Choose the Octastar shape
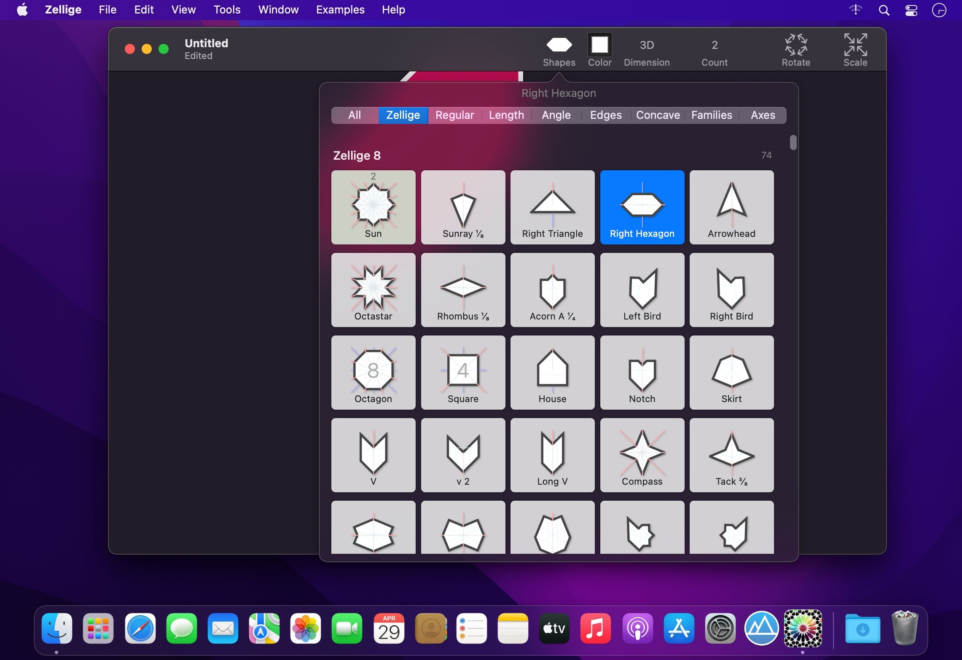Viewport: 962px width, 660px height. click(373, 290)
